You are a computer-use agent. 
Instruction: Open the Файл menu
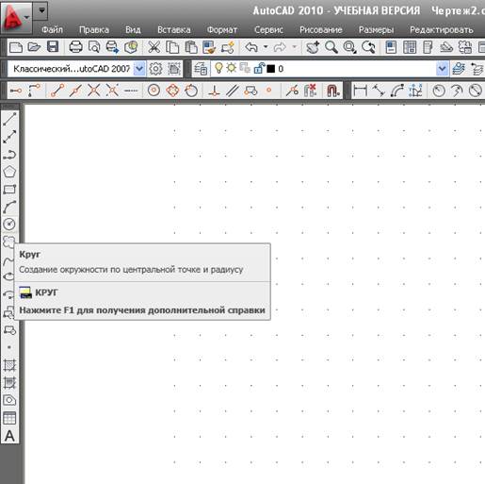(53, 30)
